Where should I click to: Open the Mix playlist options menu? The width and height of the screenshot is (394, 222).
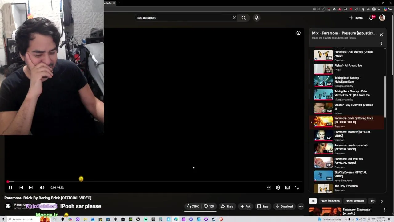click(x=381, y=43)
